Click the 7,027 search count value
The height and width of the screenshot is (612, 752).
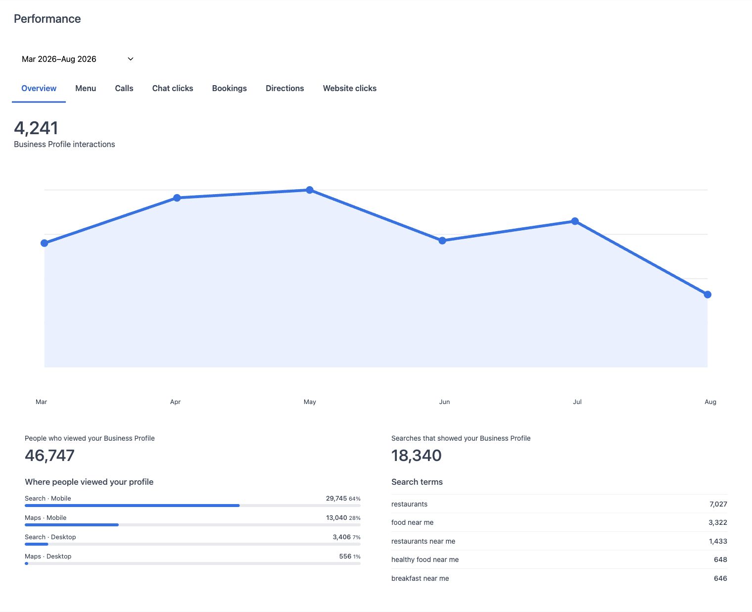718,504
